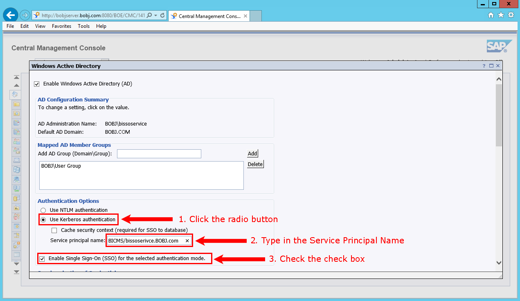
Task: Toggle Cache security context checkbox
Action: click(54, 230)
